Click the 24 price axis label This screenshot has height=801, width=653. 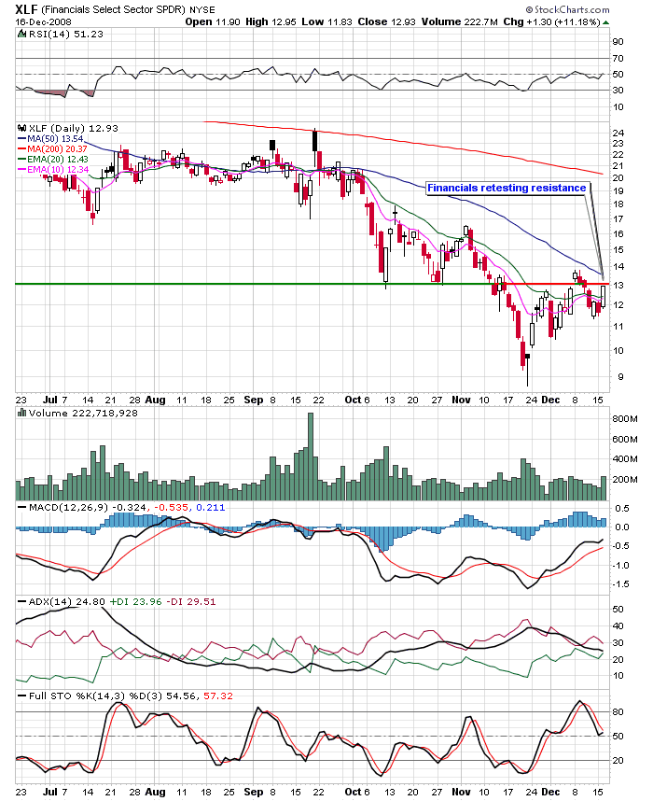618,133
